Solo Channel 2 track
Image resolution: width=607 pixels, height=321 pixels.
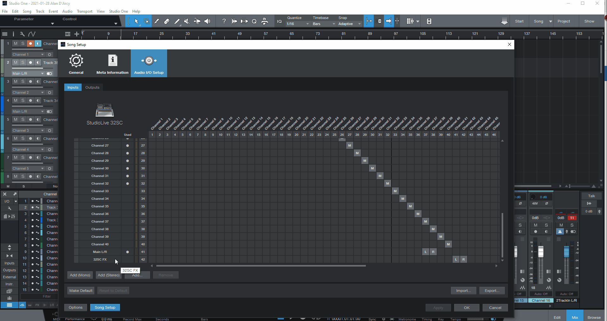tap(22, 81)
